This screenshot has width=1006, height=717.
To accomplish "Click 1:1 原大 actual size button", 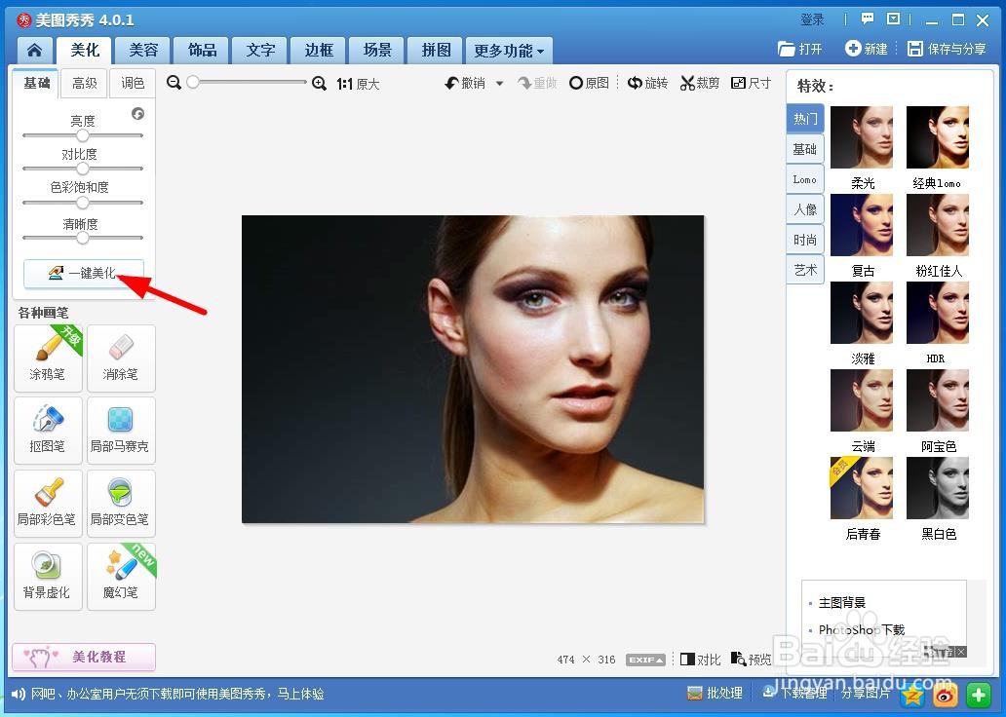I will [x=358, y=84].
